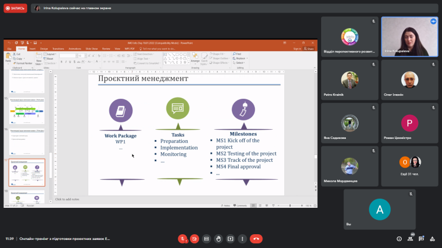Toggle Italic formatting
This screenshot has width=442, height=248.
(66, 62)
